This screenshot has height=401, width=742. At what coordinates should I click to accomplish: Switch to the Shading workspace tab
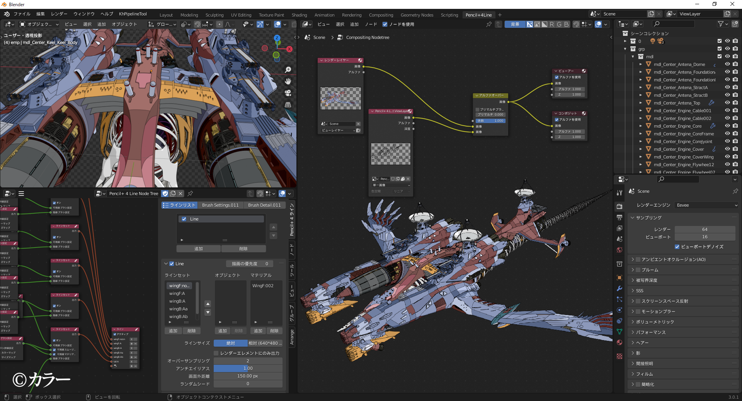pyautogui.click(x=299, y=15)
